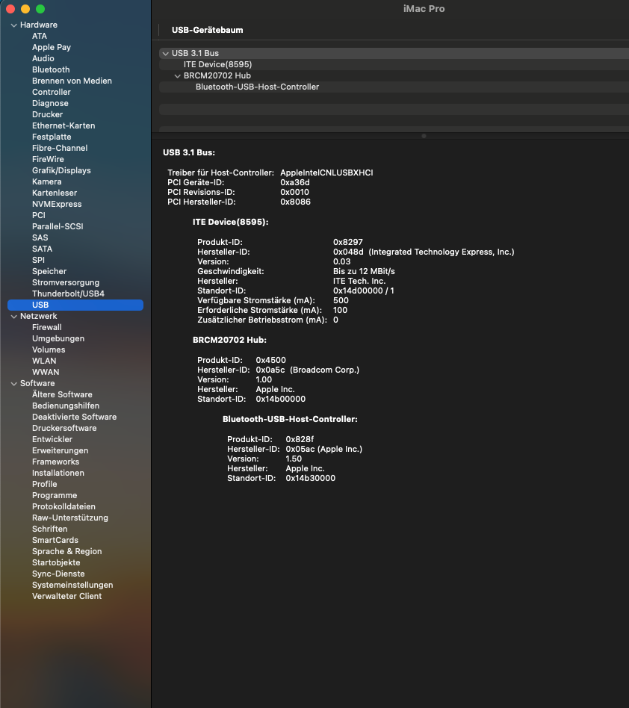Open the Schriften category
This screenshot has height=708, width=629.
click(x=49, y=529)
